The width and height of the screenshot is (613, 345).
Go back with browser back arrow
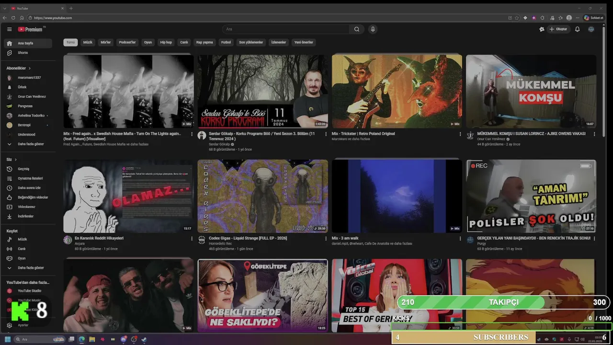coord(4,18)
